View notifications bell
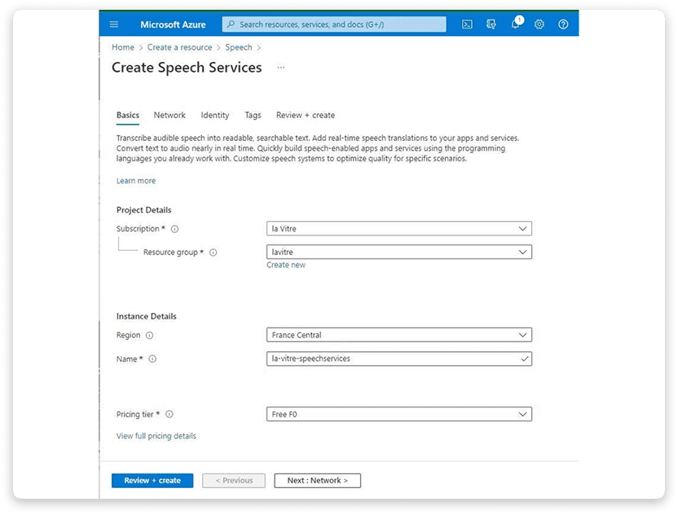This screenshot has width=678, height=515. click(x=517, y=24)
